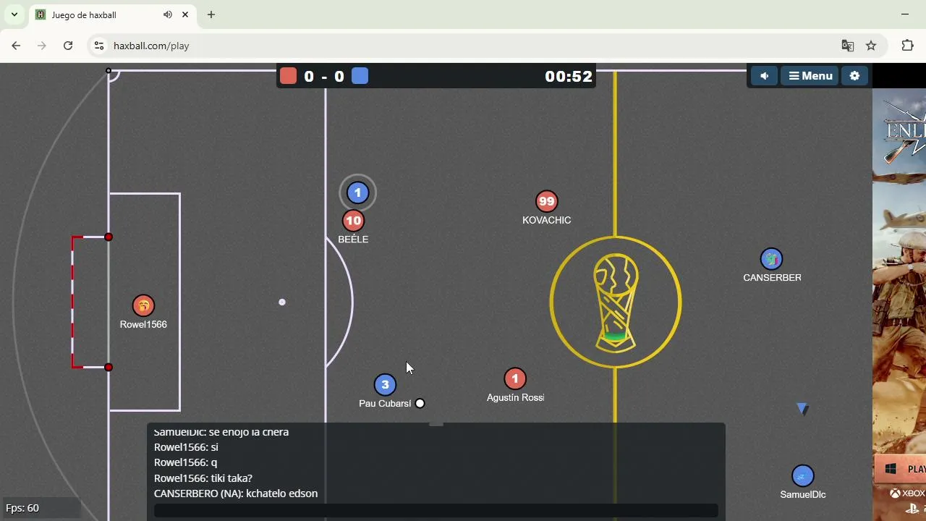Reload the haxball page
This screenshot has width=926, height=521.
coord(68,46)
